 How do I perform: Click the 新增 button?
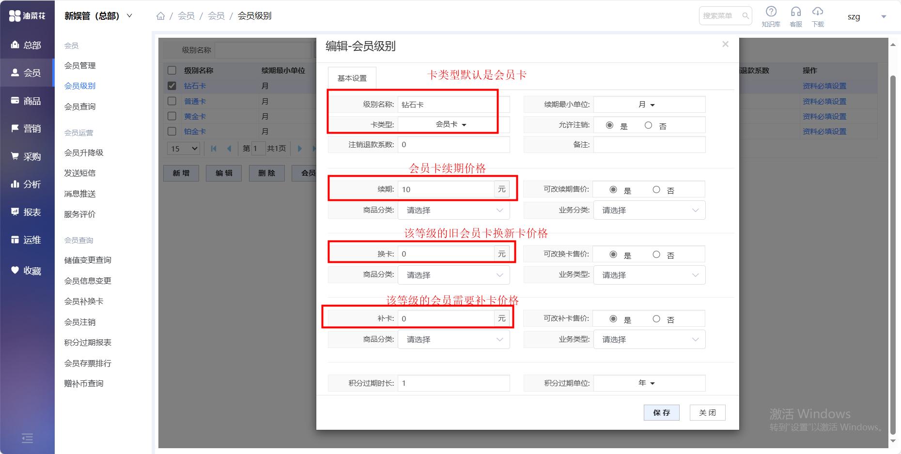181,173
